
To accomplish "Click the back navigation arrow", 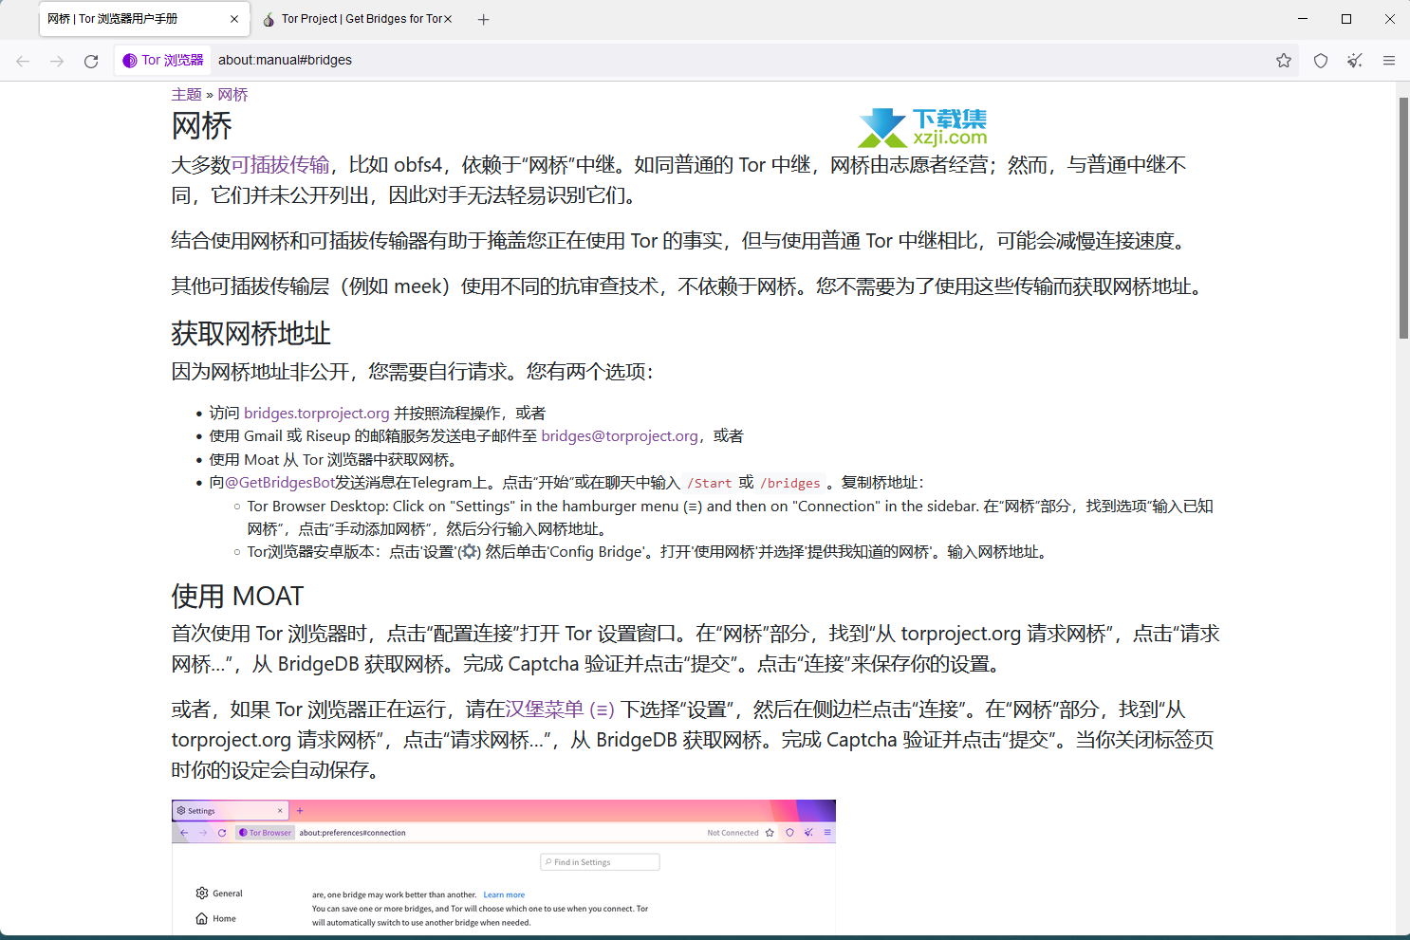I will pyautogui.click(x=23, y=60).
